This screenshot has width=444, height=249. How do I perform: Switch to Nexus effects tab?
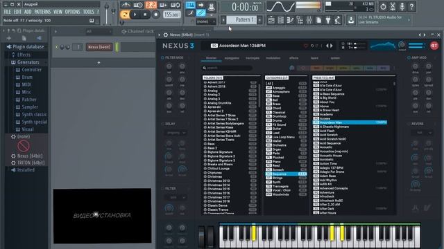[x=293, y=58]
